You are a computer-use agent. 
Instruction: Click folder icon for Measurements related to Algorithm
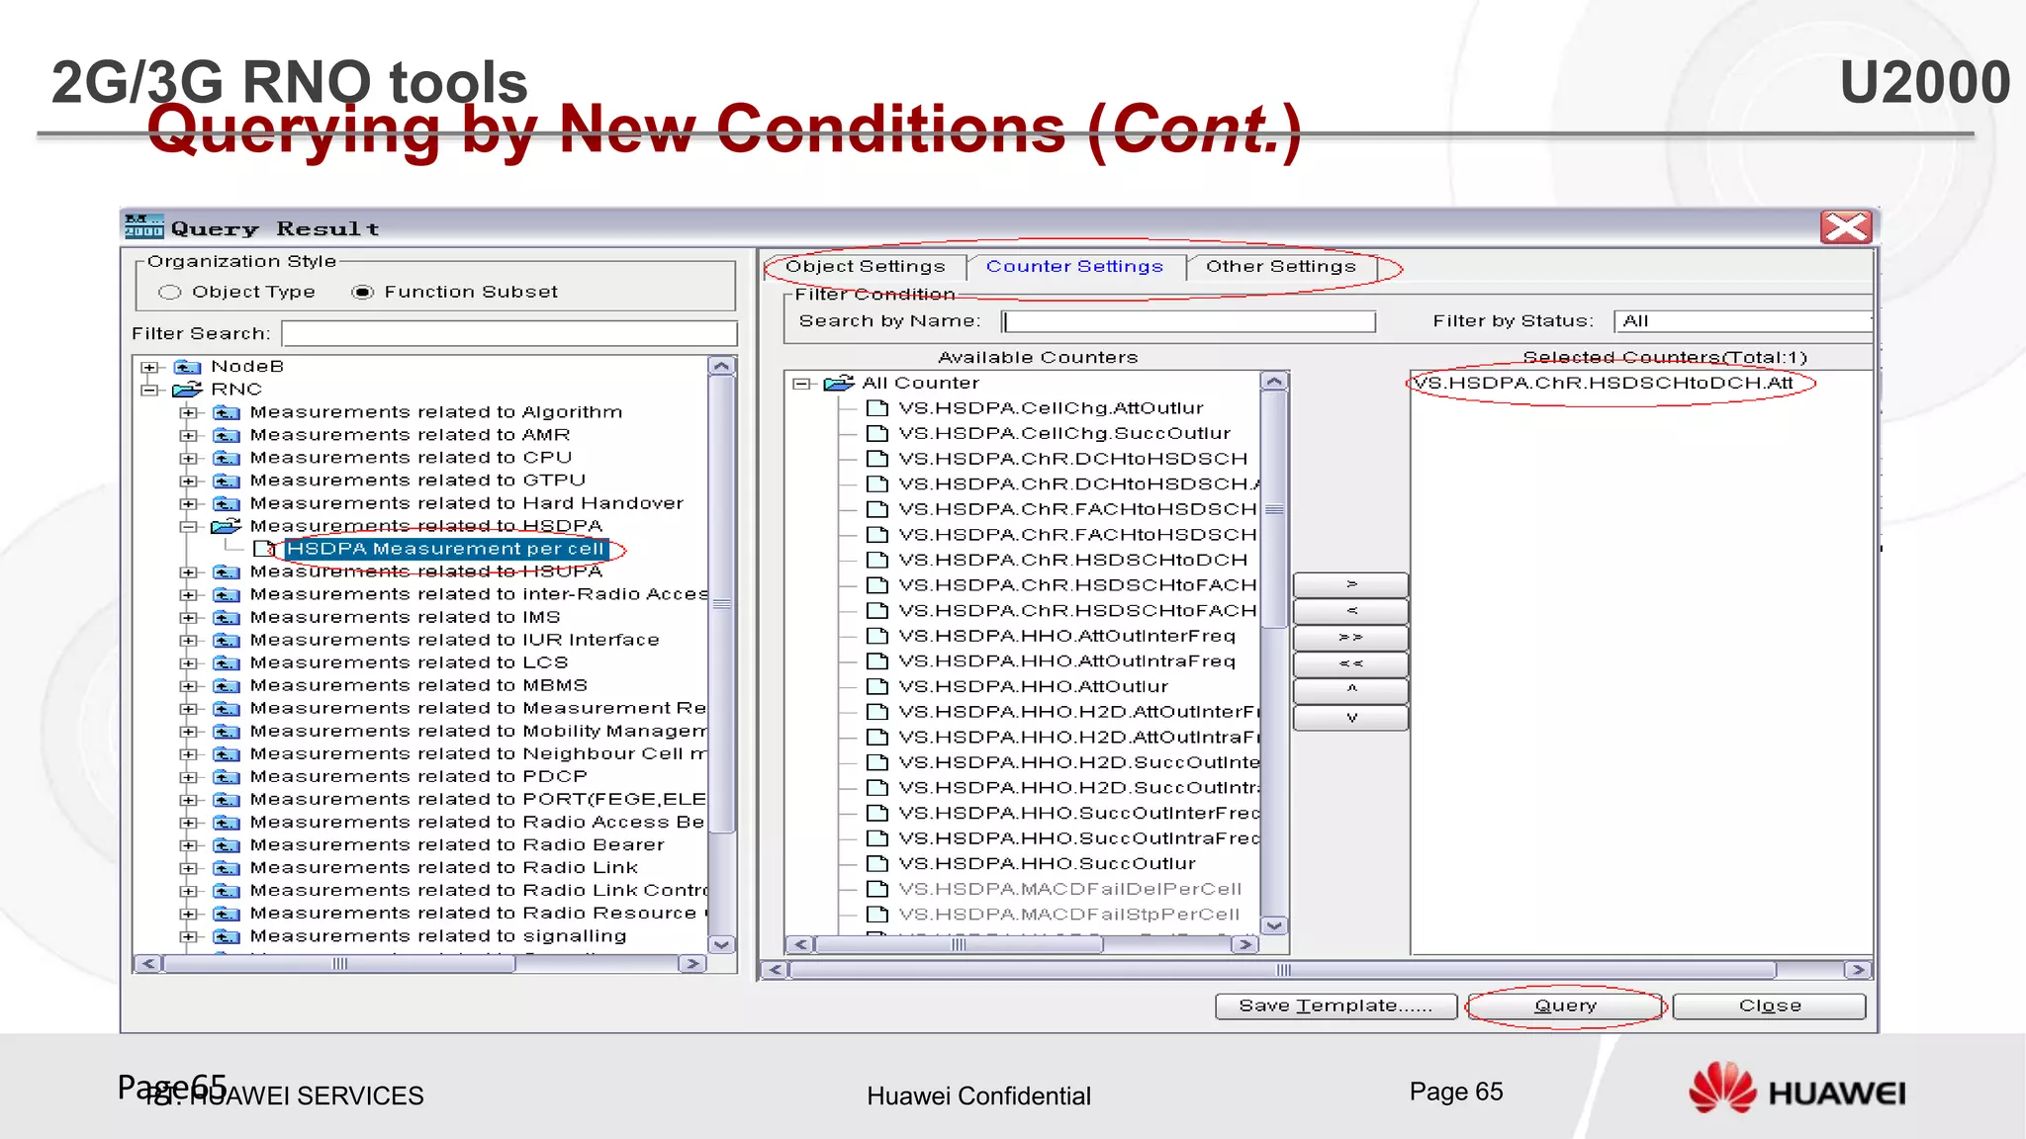[x=227, y=412]
